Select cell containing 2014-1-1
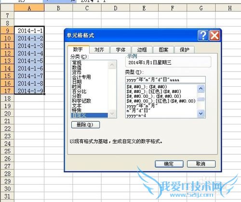 pyautogui.click(x=29, y=30)
